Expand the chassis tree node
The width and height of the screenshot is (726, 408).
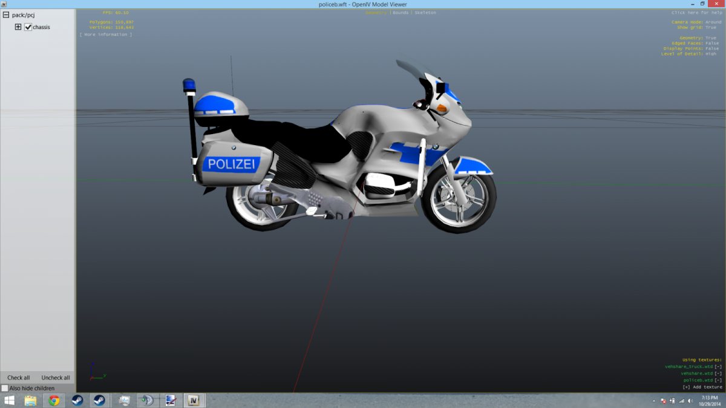point(18,27)
